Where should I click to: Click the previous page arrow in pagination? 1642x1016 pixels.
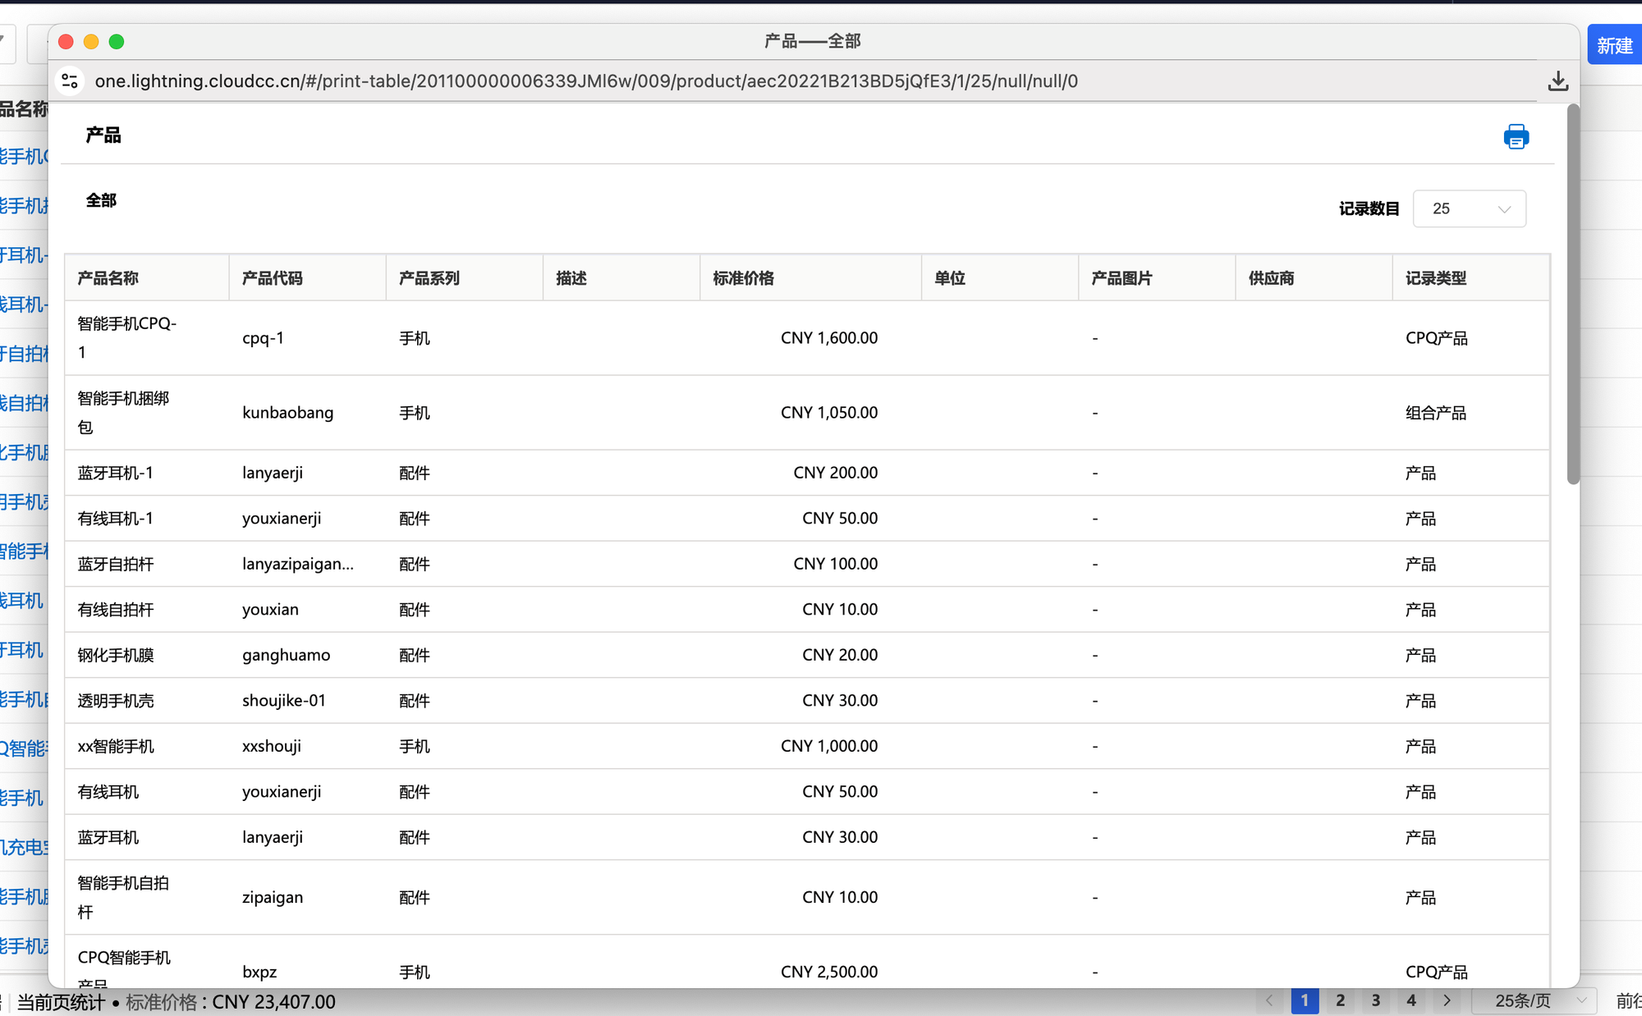pyautogui.click(x=1269, y=1000)
